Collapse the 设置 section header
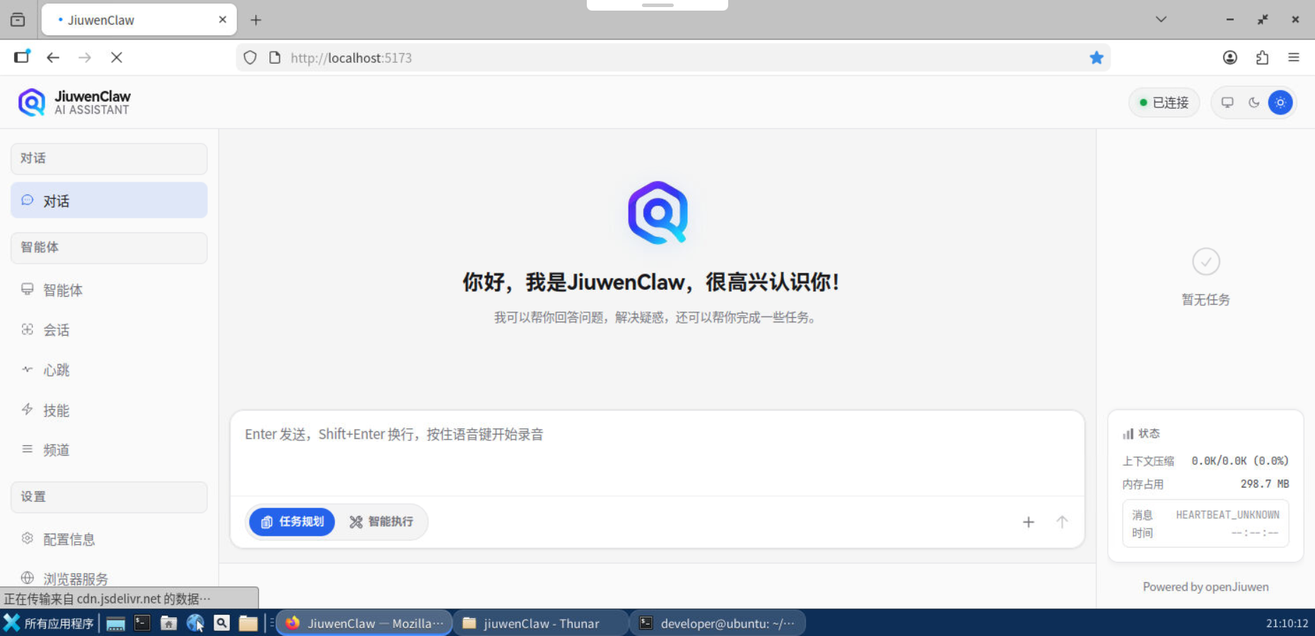 109,497
